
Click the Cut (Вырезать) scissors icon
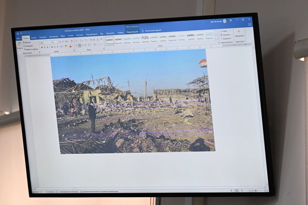click(x=24, y=42)
